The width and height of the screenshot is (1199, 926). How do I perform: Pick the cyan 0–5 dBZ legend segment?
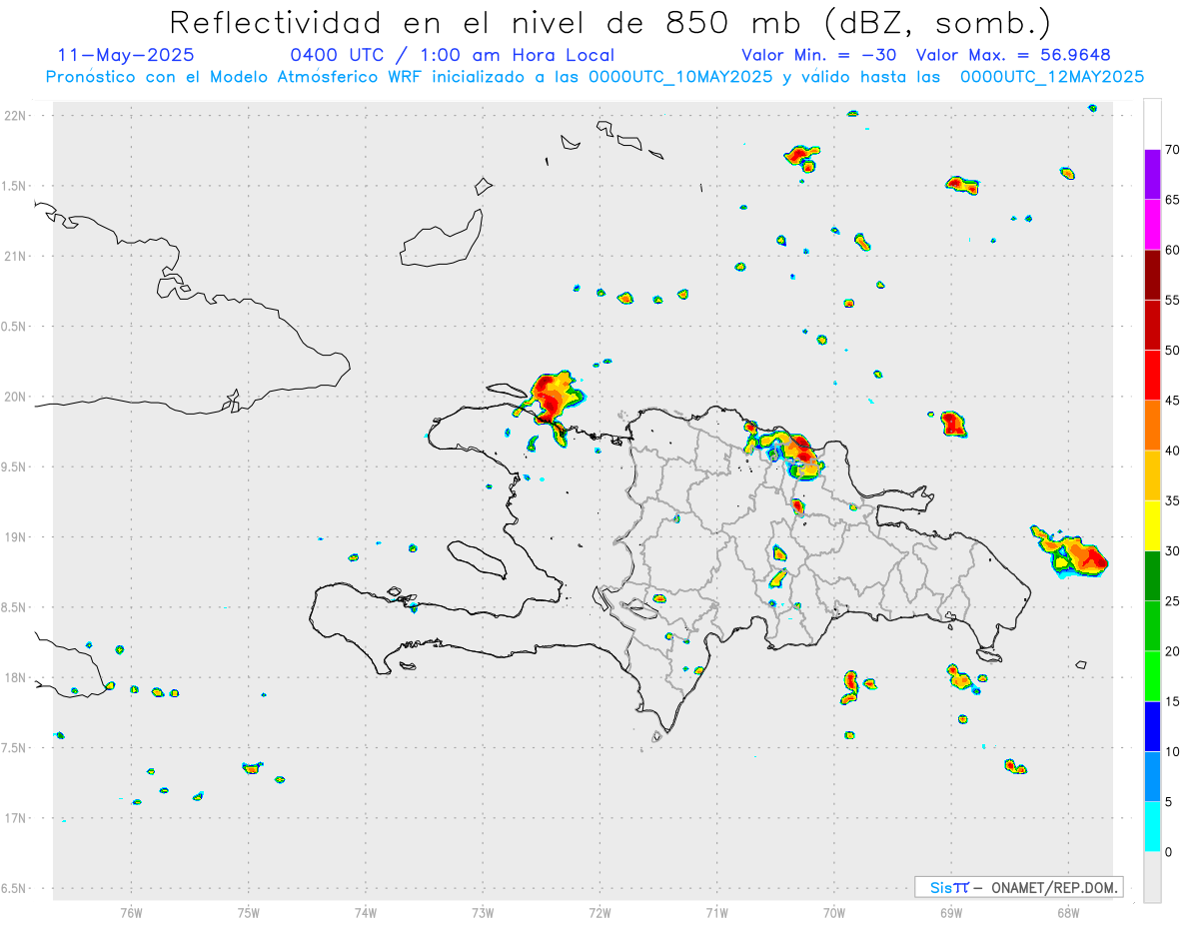[x=1152, y=827]
